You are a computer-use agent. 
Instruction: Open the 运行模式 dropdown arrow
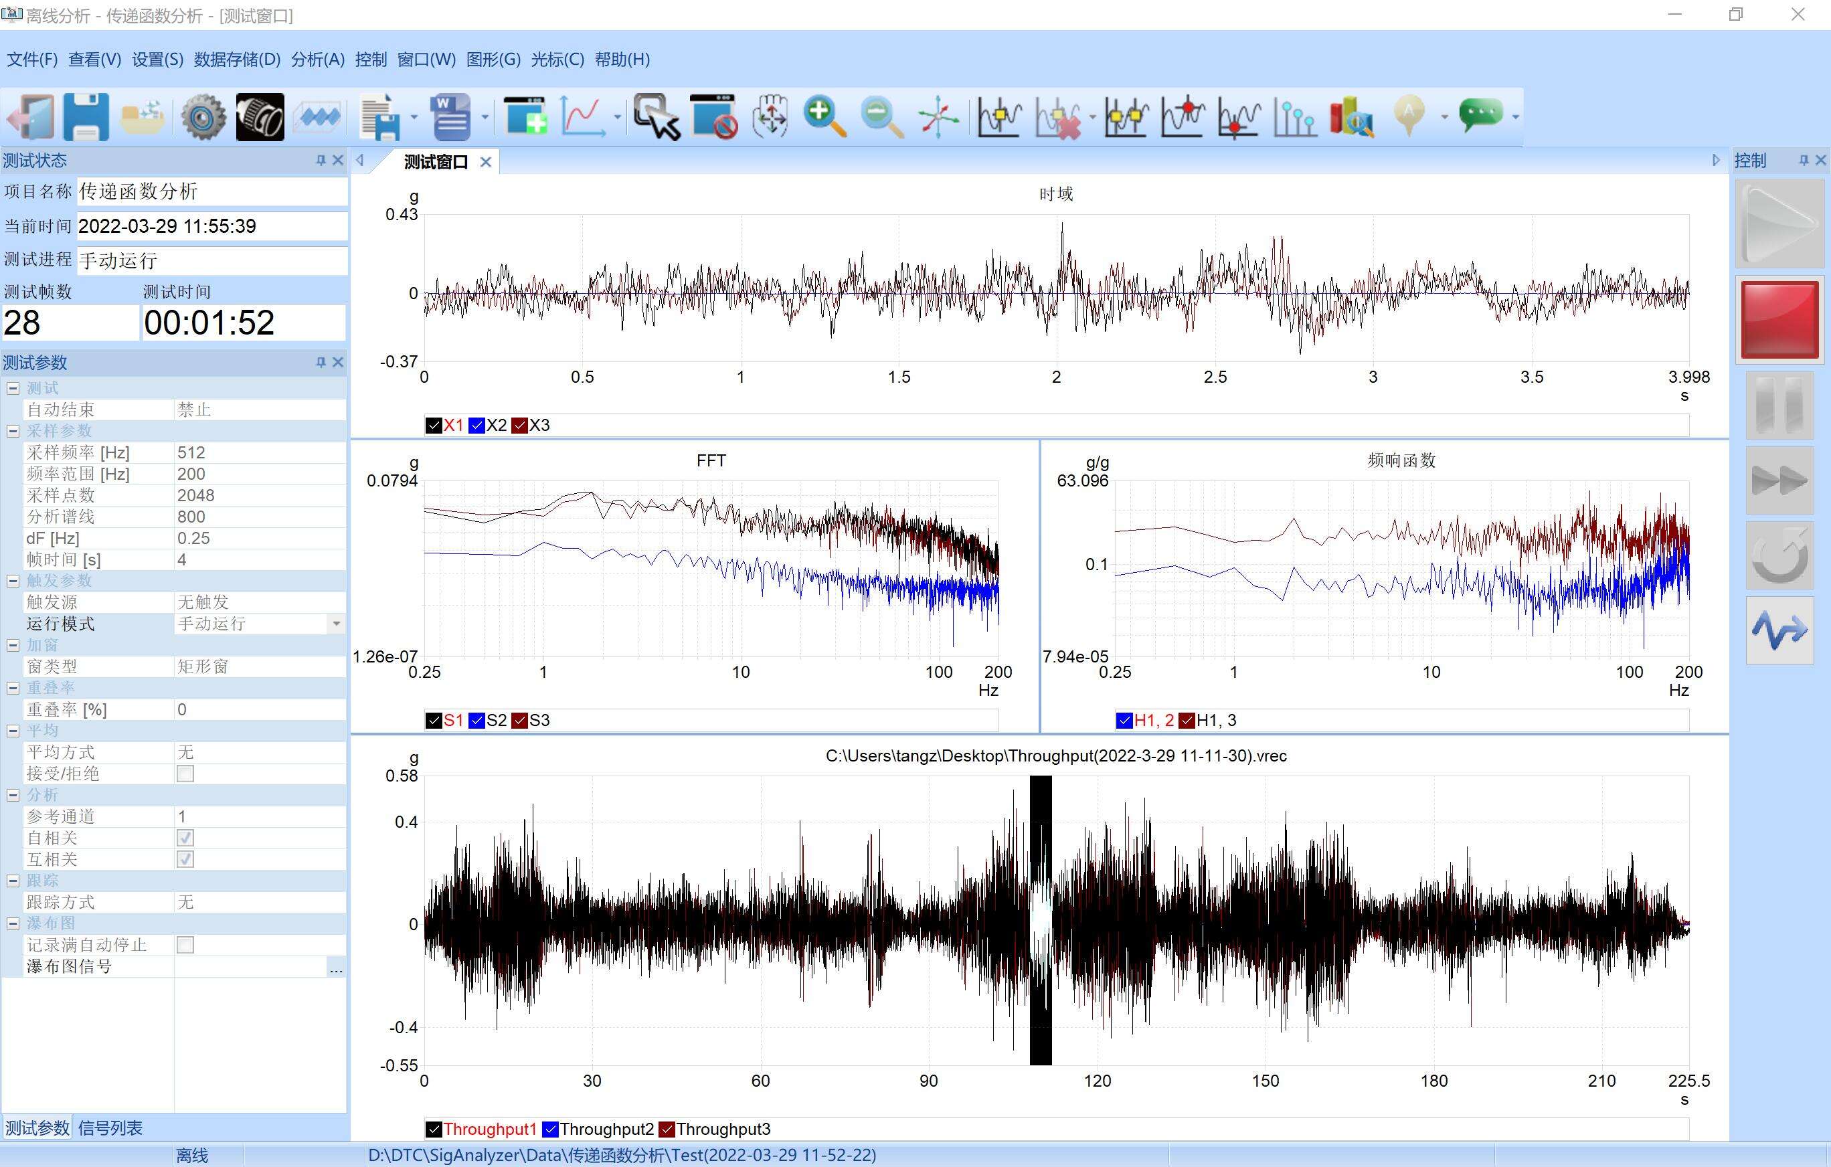[336, 624]
